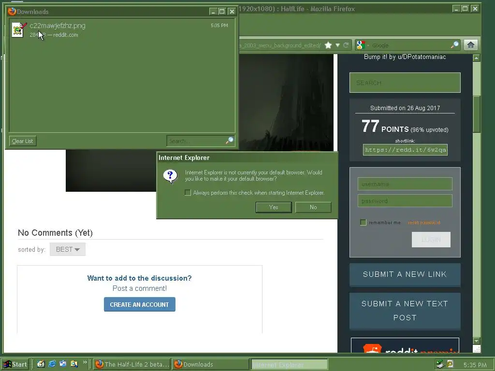Go to Firefox home page

click(471, 45)
